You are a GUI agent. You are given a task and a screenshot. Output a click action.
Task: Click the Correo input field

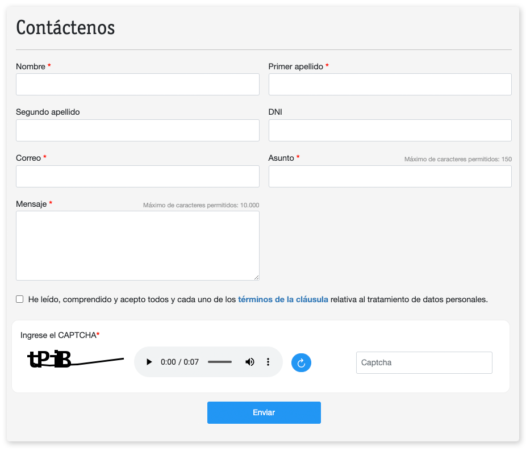[x=137, y=176]
